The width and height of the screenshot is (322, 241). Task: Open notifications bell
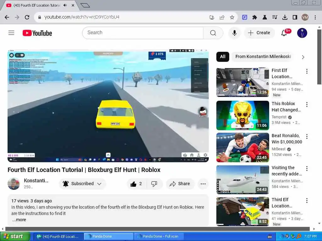point(284,33)
